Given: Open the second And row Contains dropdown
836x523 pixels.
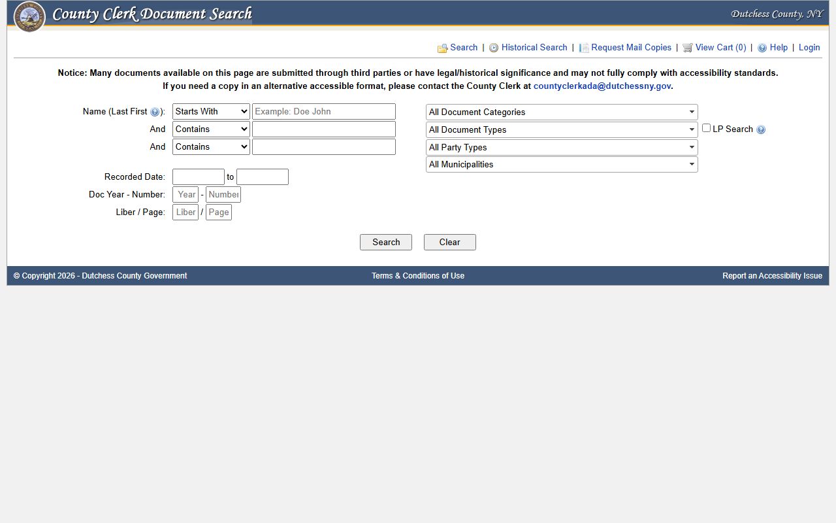Looking at the screenshot, I should coord(211,147).
